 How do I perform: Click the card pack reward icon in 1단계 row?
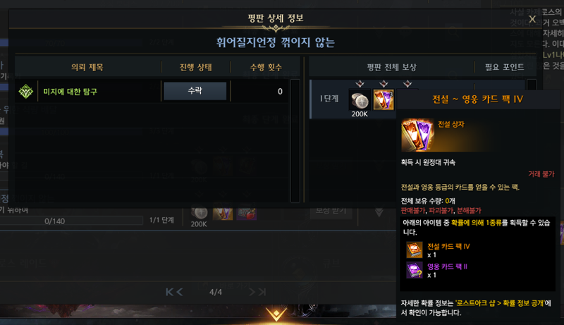pyautogui.click(x=384, y=100)
